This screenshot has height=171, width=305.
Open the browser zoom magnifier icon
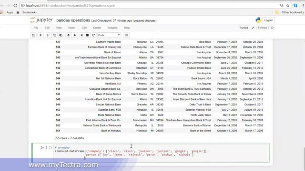click(x=282, y=5)
